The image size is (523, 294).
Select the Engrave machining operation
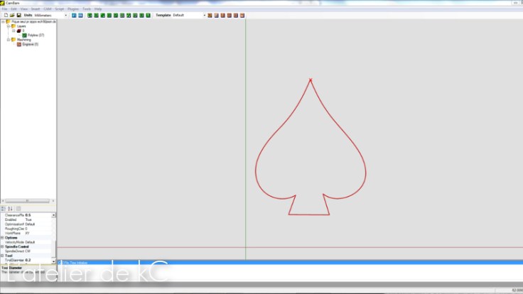[x=30, y=44]
